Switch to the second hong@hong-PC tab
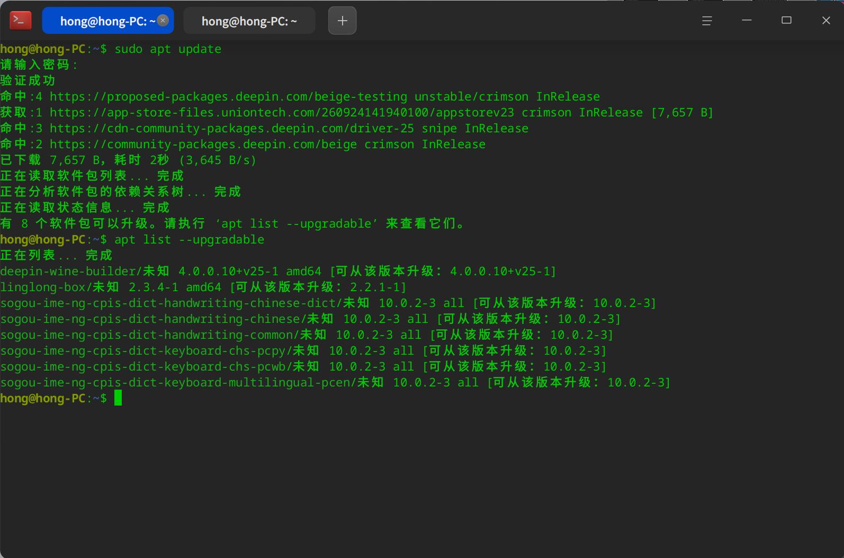This screenshot has width=844, height=558. (x=249, y=21)
